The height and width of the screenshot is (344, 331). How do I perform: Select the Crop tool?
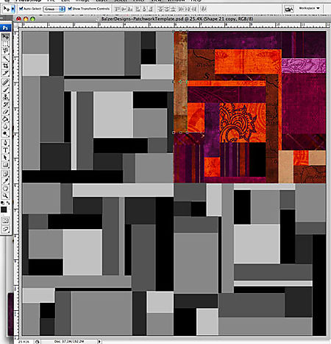click(x=5, y=66)
